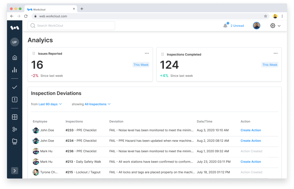Select the exclamation Issues icon in sidebar
This screenshot has height=189, width=294.
tap(14, 99)
